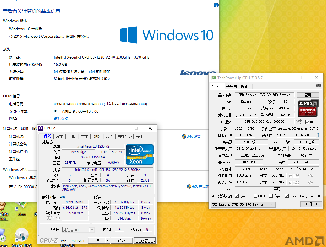Viewport: 326px width, 247px height.
Task: Click the 查询 lookup button in GPU-Z
Action: (x=308, y=95)
